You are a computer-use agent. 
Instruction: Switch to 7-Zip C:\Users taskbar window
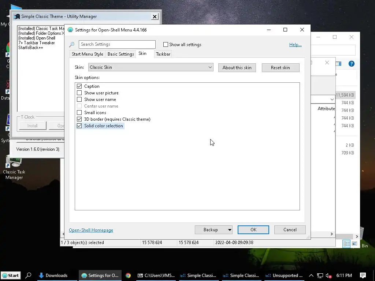tap(156, 276)
